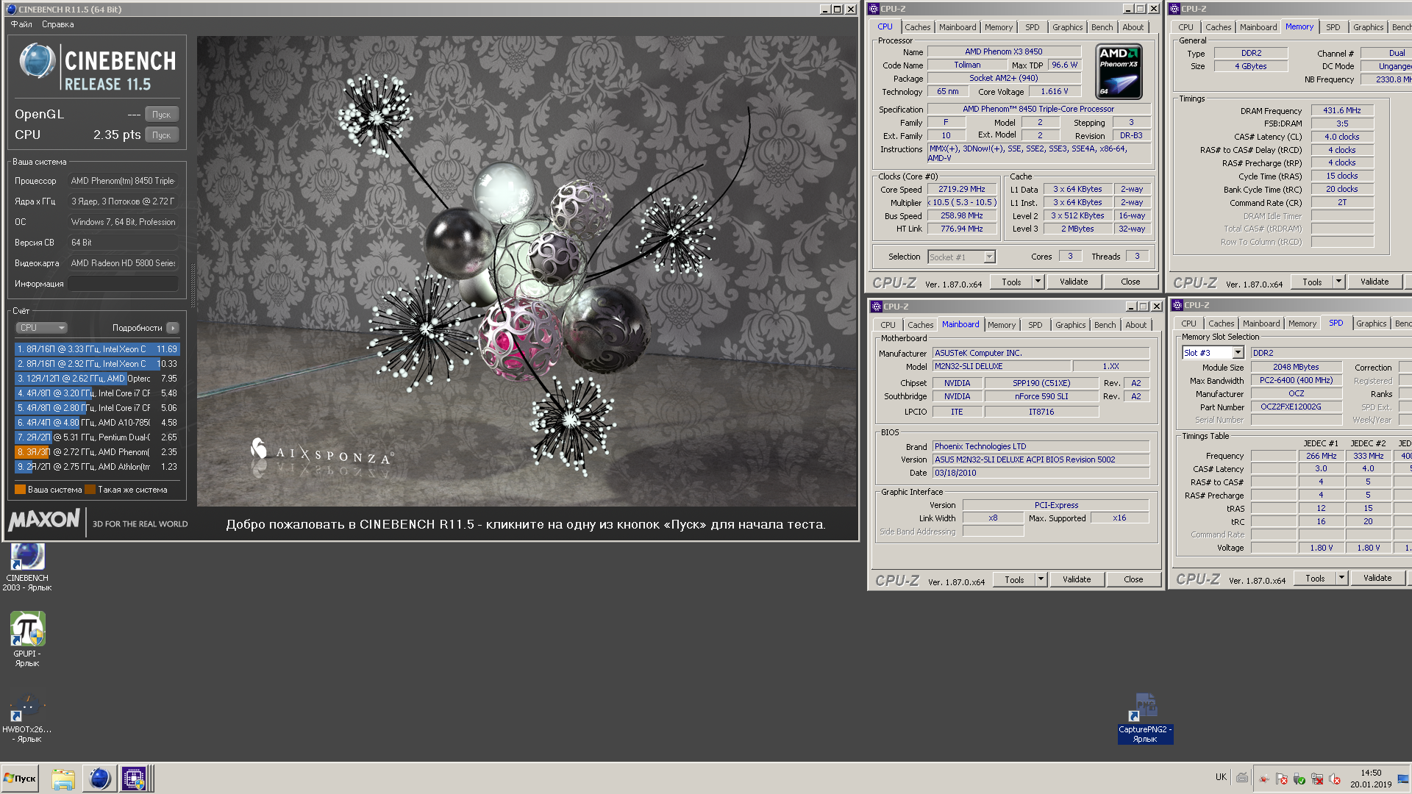The height and width of the screenshot is (794, 1412).
Task: Click Tools in the SPD CPU-Z window
Action: click(x=1315, y=579)
